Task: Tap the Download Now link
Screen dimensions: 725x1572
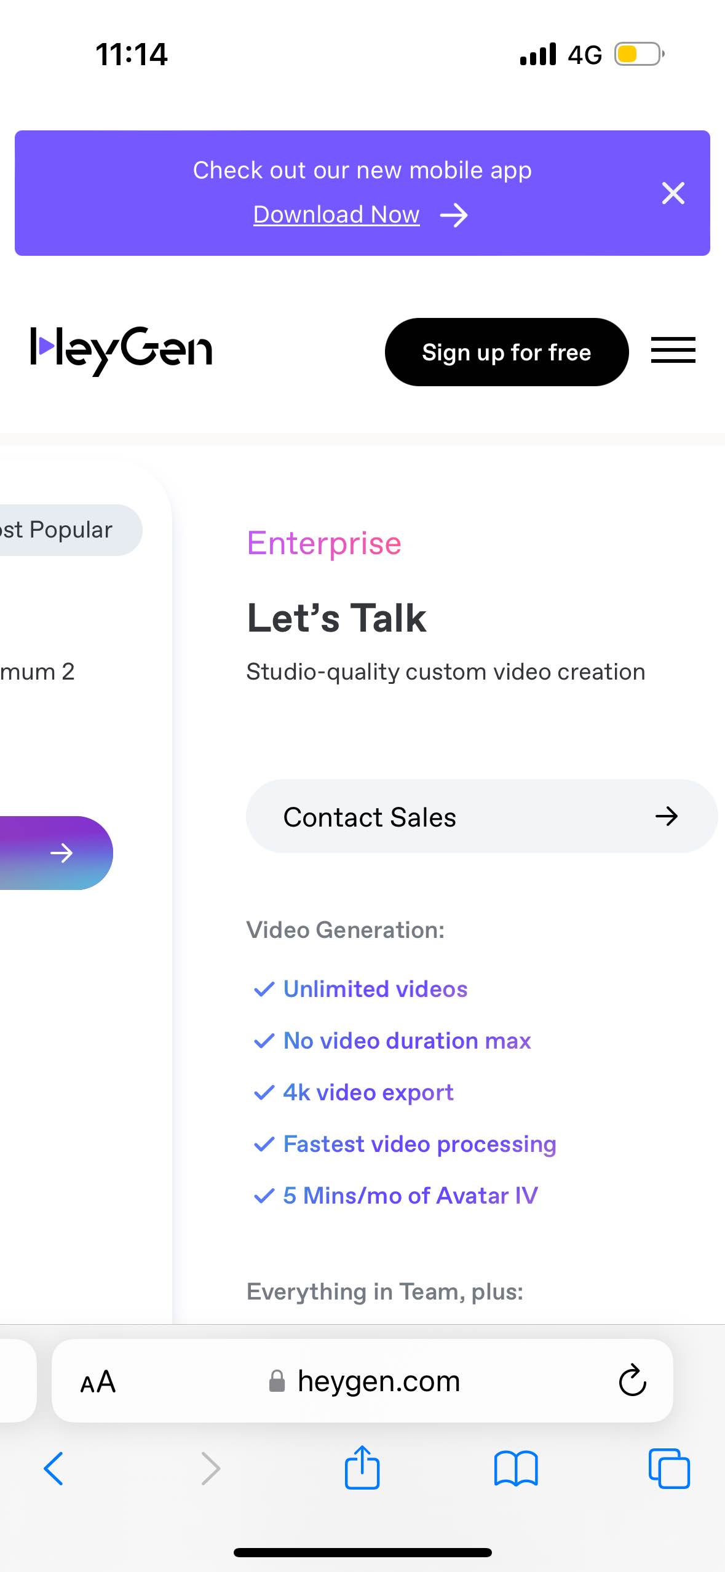Action: [336, 215]
